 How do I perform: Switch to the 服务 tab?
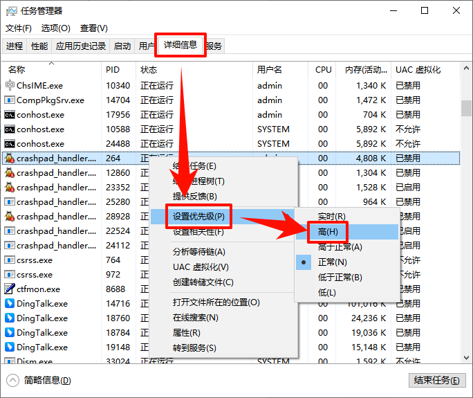[215, 46]
